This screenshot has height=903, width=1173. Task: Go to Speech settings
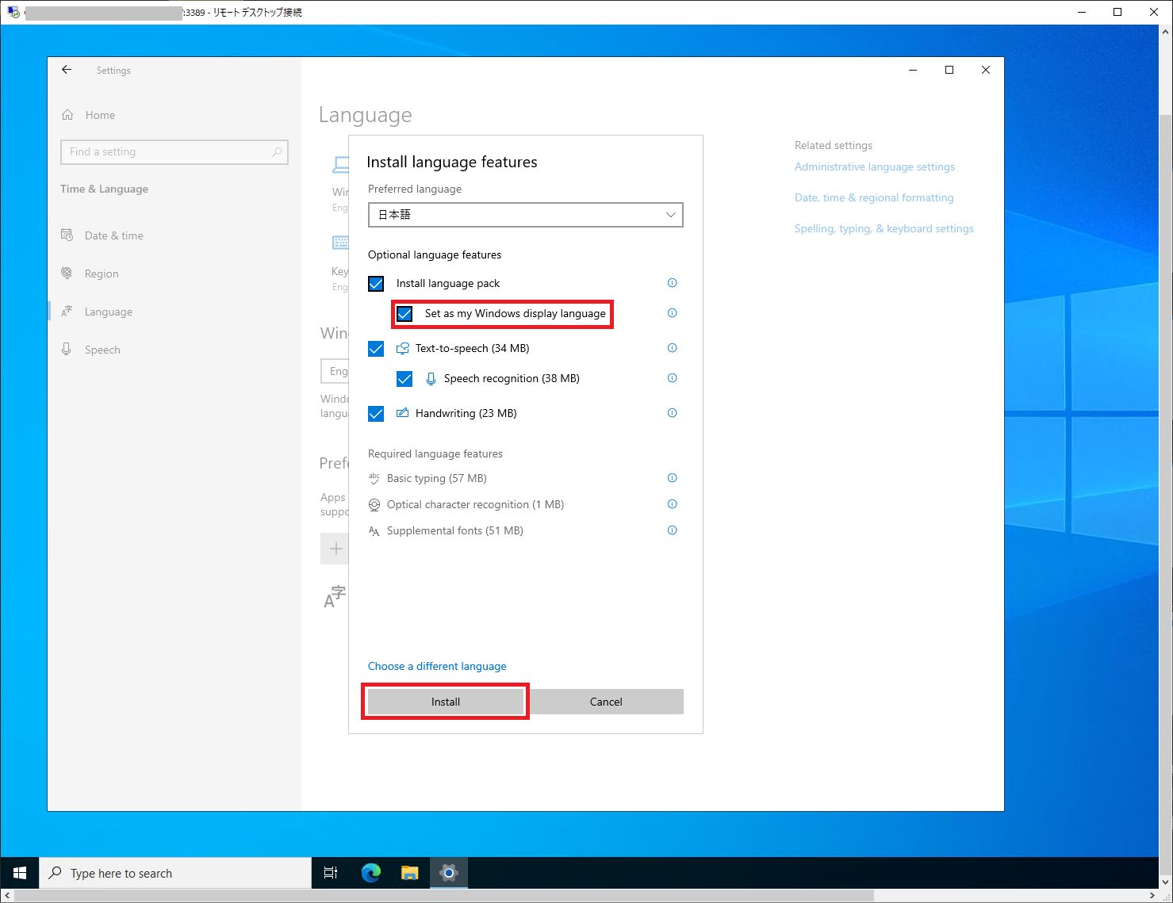pos(102,350)
